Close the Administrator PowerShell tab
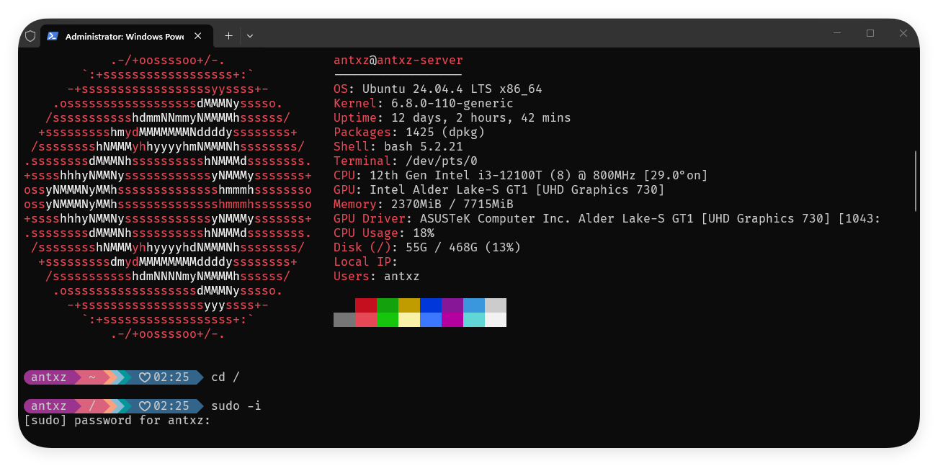This screenshot has width=938, height=466. [x=198, y=35]
